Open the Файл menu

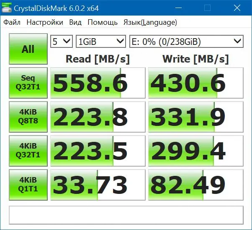tap(12, 22)
